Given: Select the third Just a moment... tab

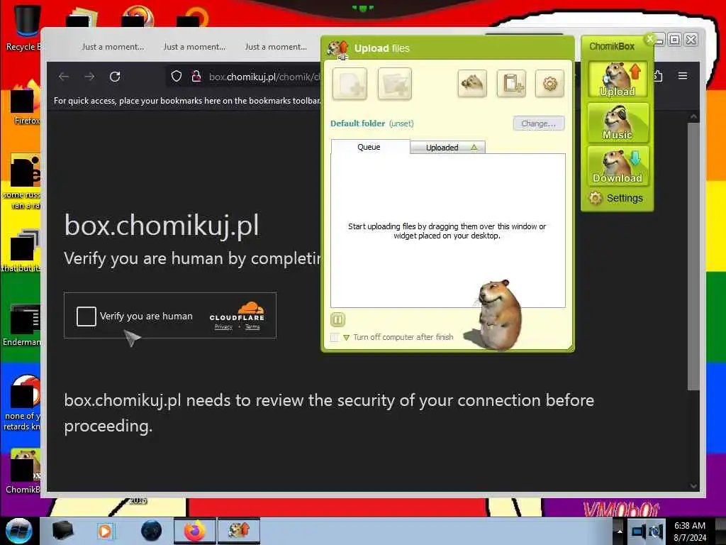Looking at the screenshot, I should (x=276, y=47).
